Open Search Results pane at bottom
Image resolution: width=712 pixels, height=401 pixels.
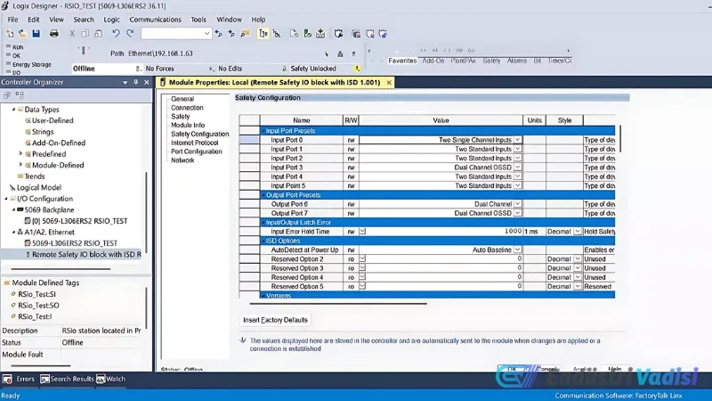[67, 379]
